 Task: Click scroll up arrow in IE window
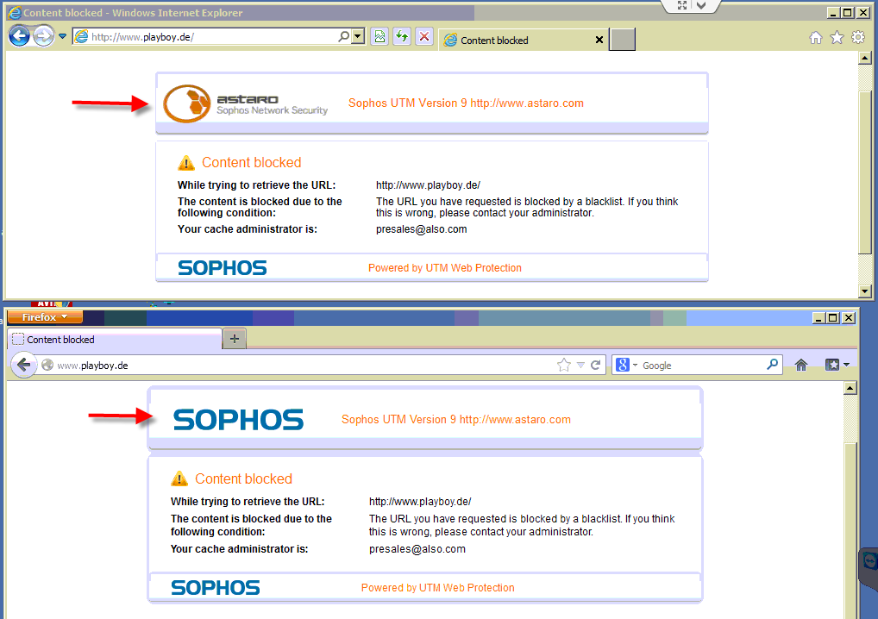point(865,58)
